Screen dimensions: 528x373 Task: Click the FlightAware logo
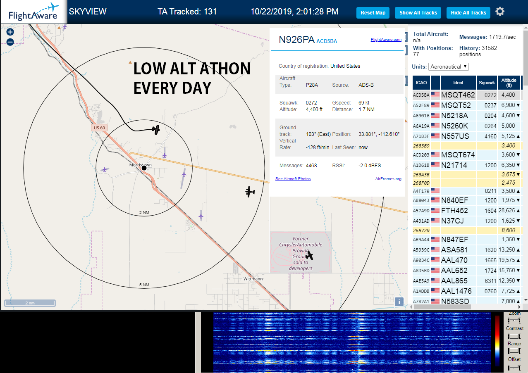[33, 12]
